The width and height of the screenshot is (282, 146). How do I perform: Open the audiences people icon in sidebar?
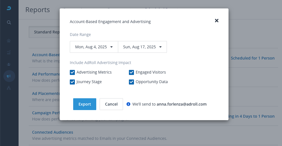[9, 64]
